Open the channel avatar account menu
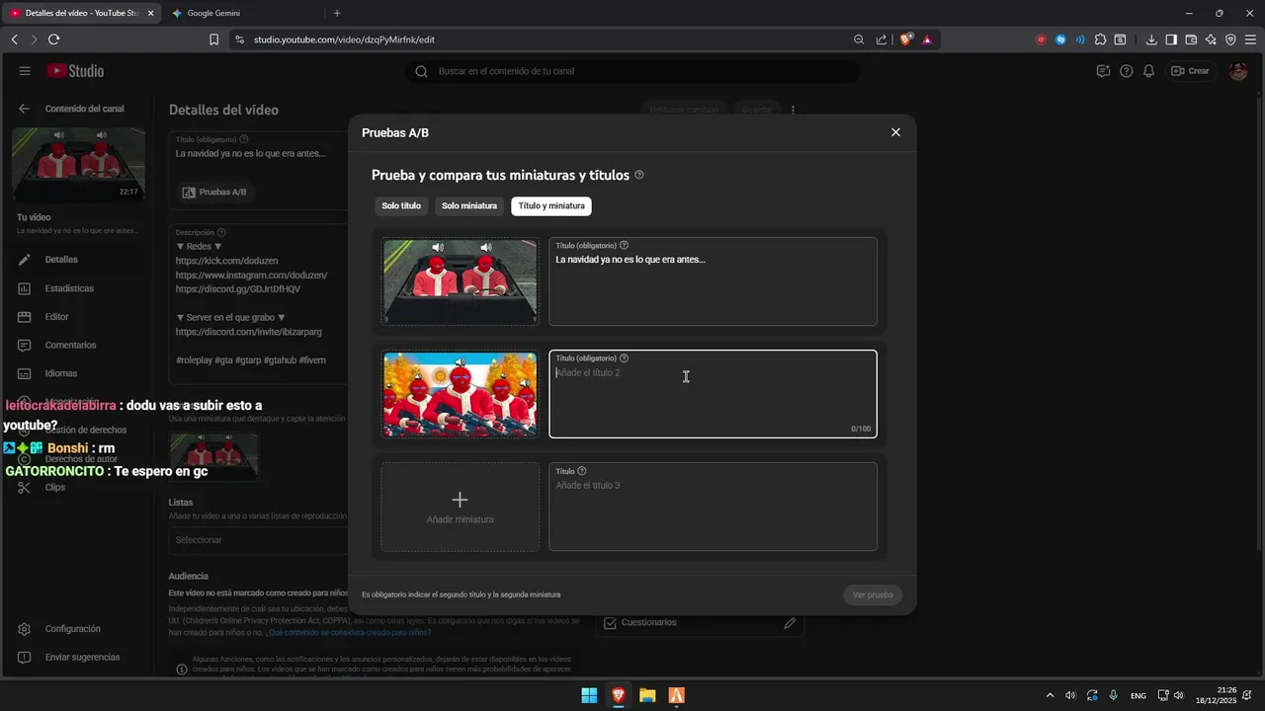Viewport: 1265px width, 711px height. pos(1237,71)
